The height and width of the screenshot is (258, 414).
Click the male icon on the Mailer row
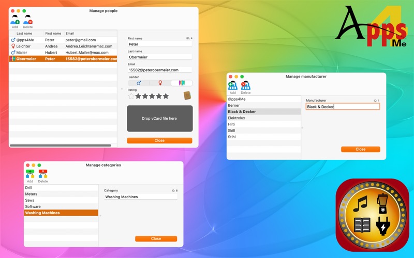pyautogui.click(x=13, y=53)
